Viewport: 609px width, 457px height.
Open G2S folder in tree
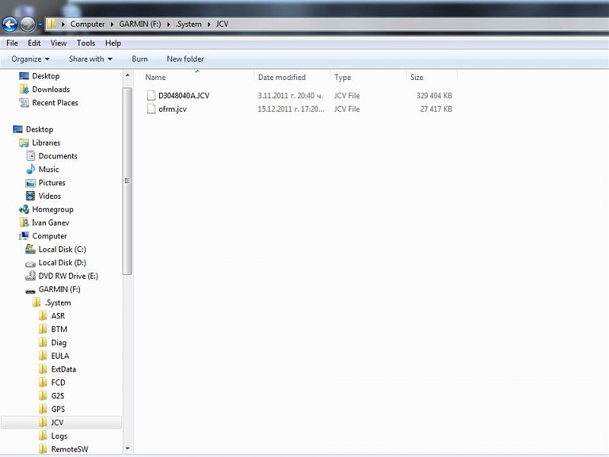coord(58,396)
